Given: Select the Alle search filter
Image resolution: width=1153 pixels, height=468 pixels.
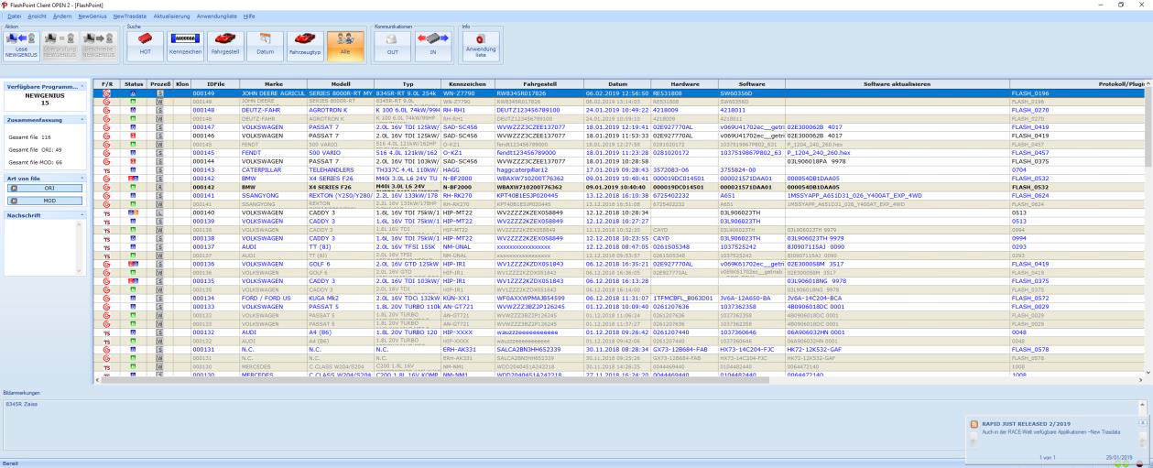Looking at the screenshot, I should [344, 45].
